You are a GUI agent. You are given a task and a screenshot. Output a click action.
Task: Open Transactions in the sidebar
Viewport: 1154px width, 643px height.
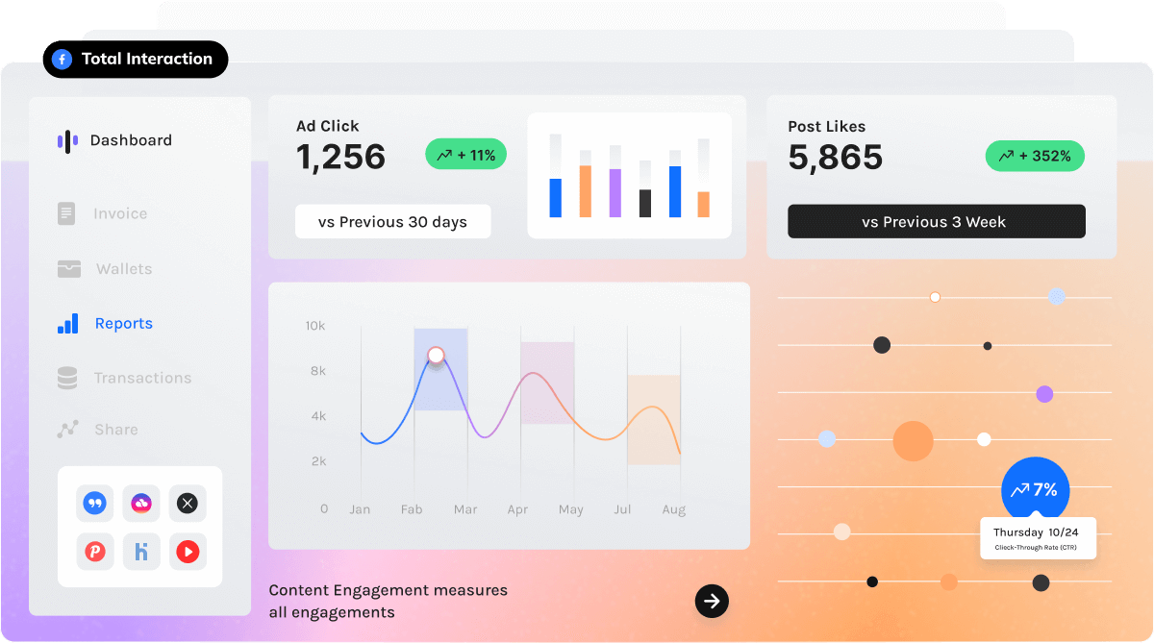(141, 378)
